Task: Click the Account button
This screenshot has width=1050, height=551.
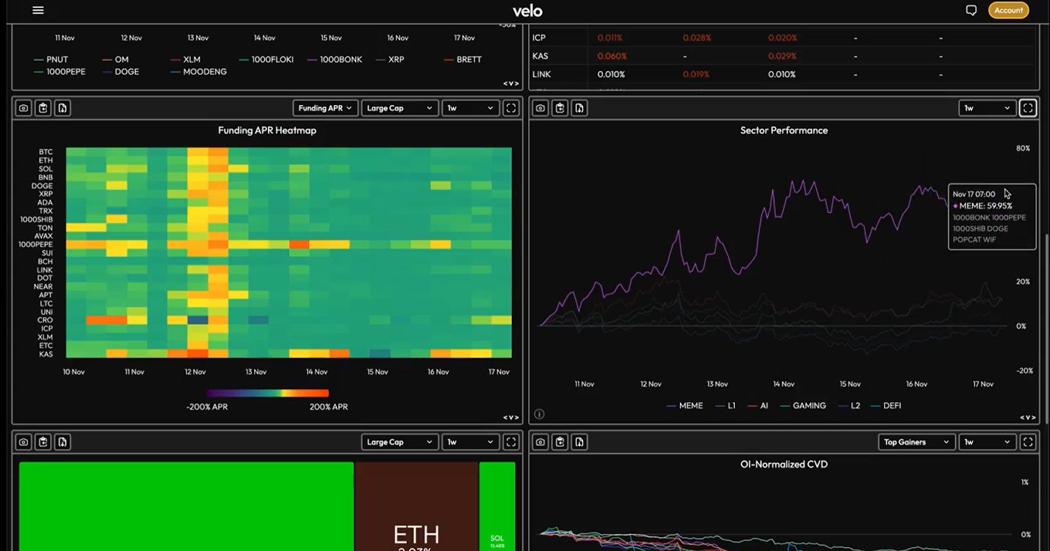Action: coord(1009,10)
